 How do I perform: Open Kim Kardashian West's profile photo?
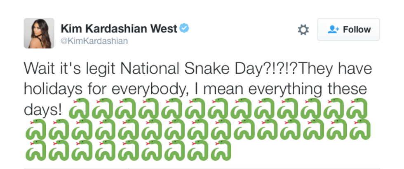(39, 33)
